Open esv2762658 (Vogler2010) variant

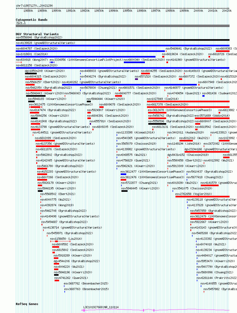click(x=194, y=194)
